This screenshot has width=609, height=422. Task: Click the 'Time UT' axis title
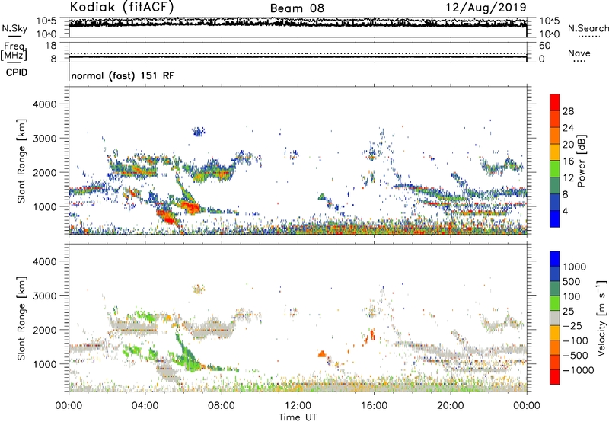(298, 417)
